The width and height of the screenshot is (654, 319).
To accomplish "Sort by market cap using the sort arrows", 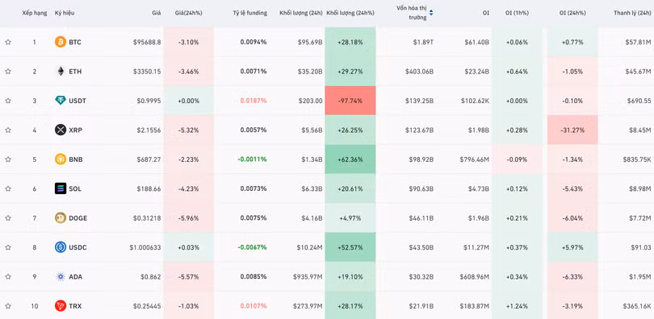I will [431, 13].
